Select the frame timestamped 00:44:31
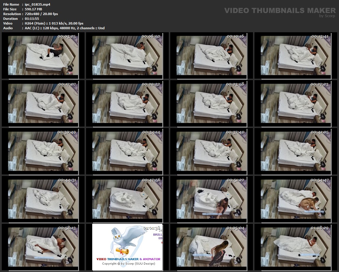The width and height of the screenshot is (339, 272). point(43,199)
